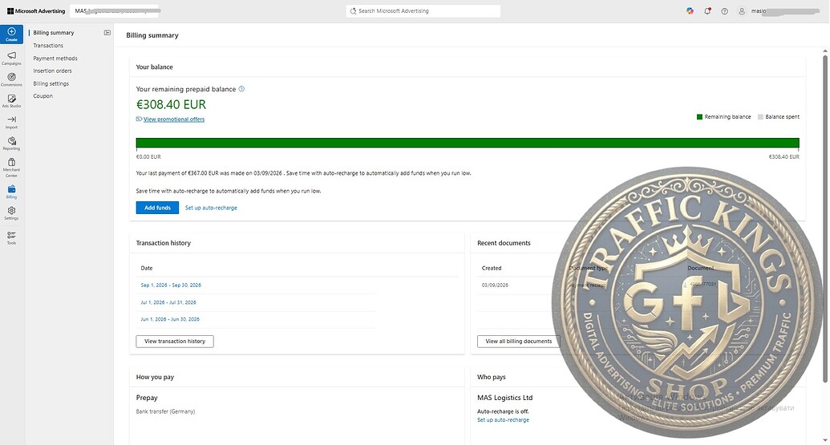This screenshot has height=445, width=830.
Task: Open Payment methods menu item
Action: [55, 59]
